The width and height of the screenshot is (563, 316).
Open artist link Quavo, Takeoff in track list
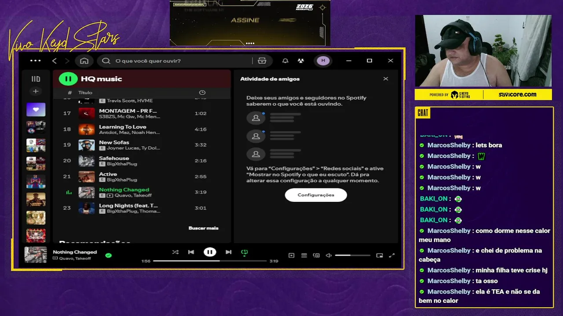[x=132, y=195]
